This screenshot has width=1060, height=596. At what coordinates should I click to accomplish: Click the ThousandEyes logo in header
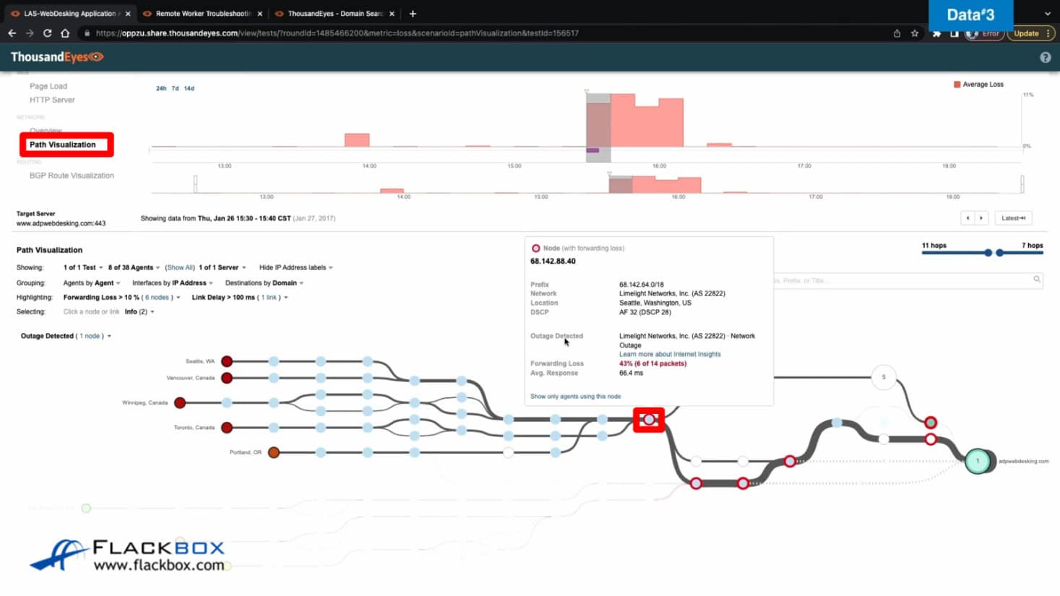(x=57, y=57)
